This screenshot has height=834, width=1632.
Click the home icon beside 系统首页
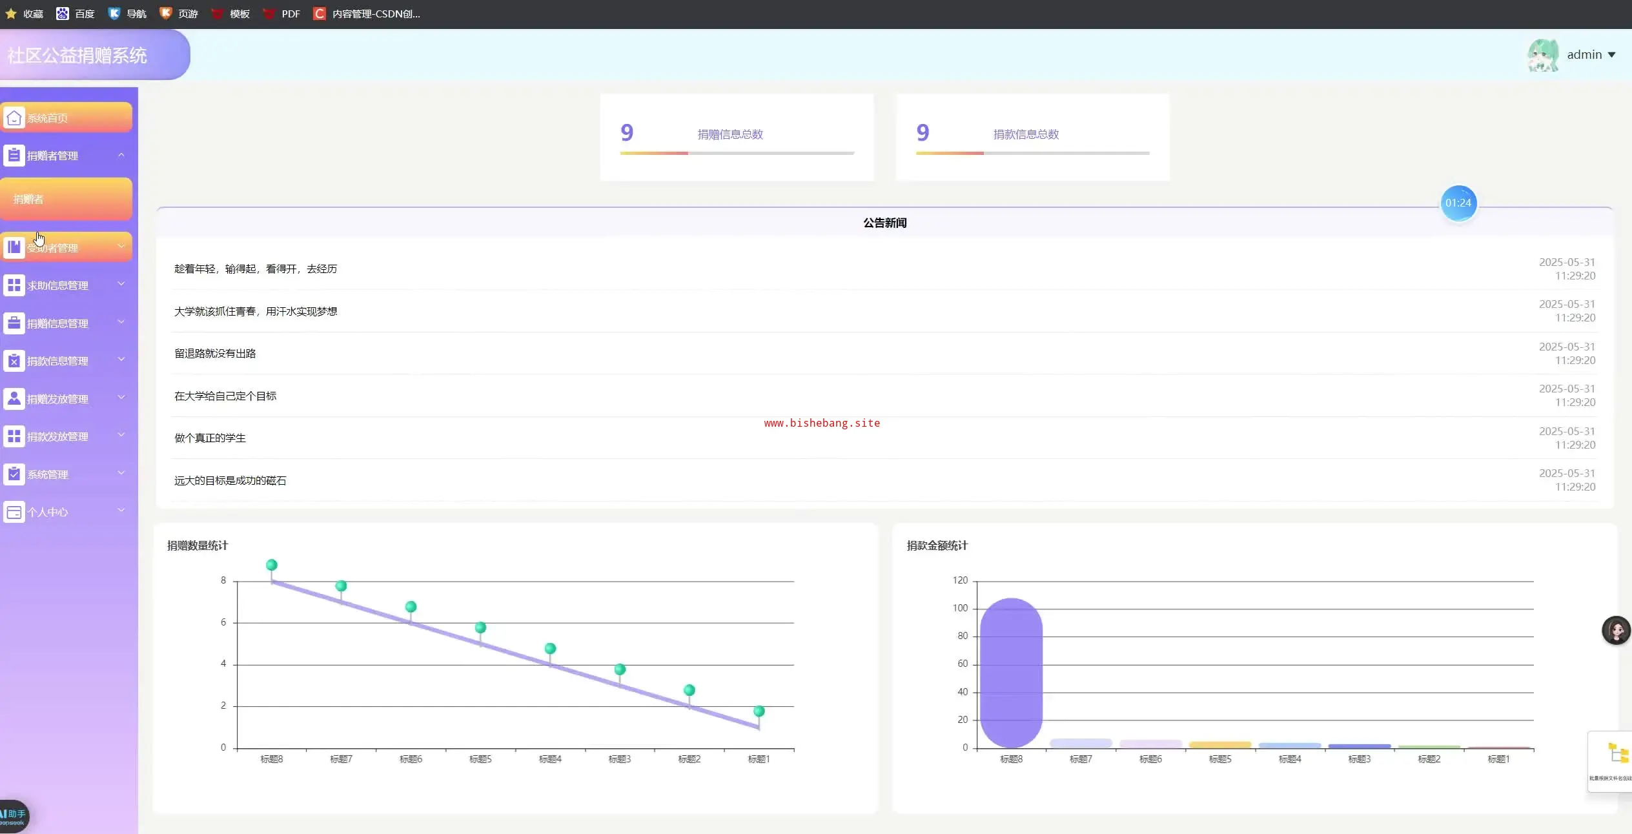click(x=14, y=118)
